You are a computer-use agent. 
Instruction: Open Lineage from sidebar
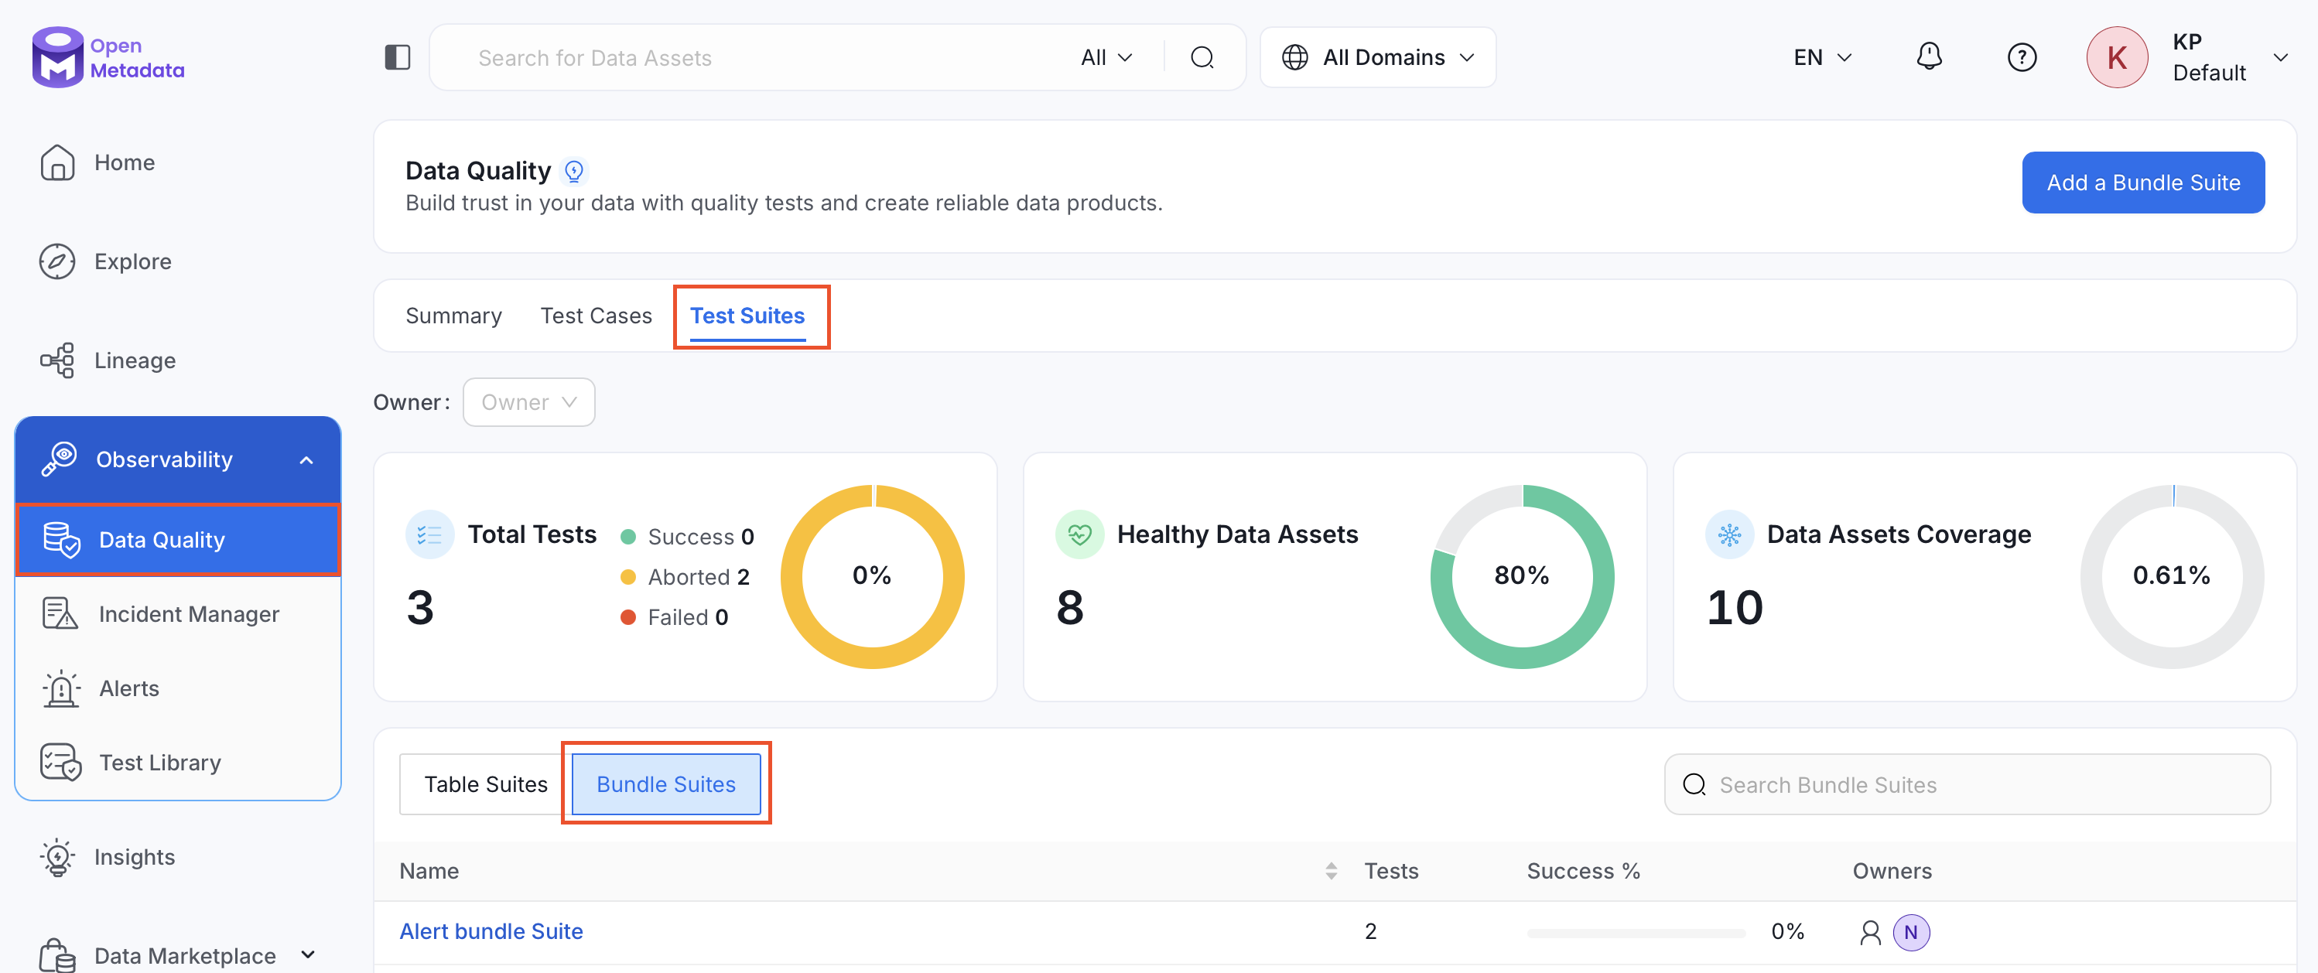[135, 360]
